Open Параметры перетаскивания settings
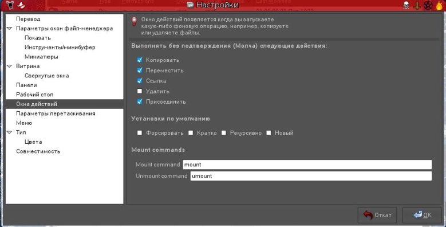Viewport: 446px width, 227px height. tap(56, 113)
